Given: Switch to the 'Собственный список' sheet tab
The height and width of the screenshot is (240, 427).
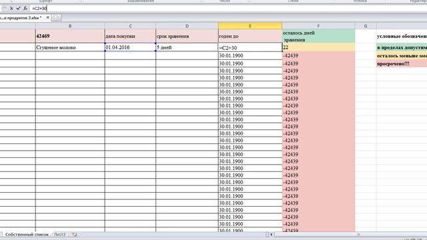Looking at the screenshot, I should point(27,234).
